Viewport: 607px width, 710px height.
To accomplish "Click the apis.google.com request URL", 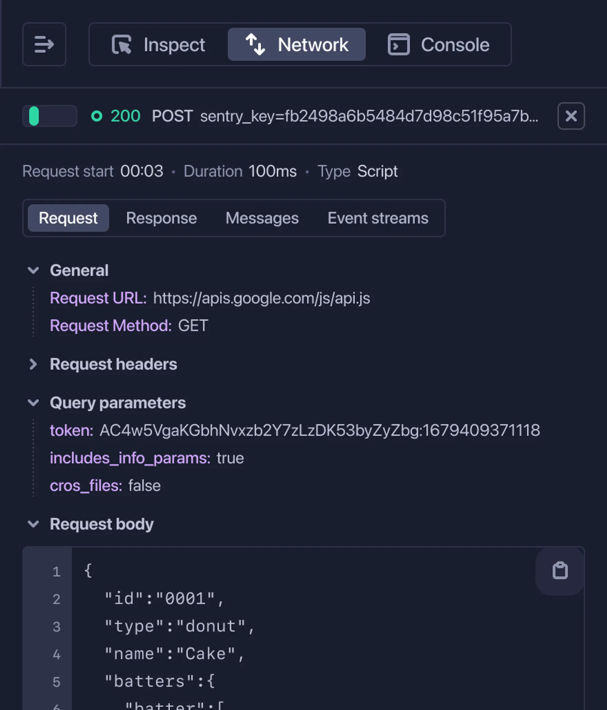I will 261,298.
